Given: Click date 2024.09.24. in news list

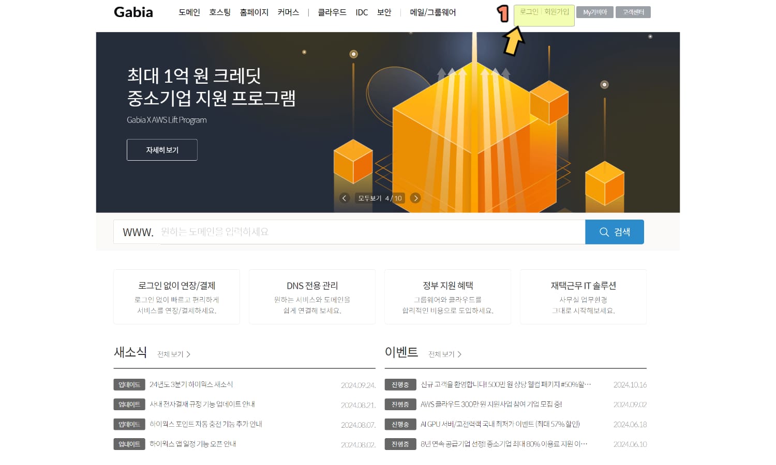Looking at the screenshot, I should [x=358, y=385].
